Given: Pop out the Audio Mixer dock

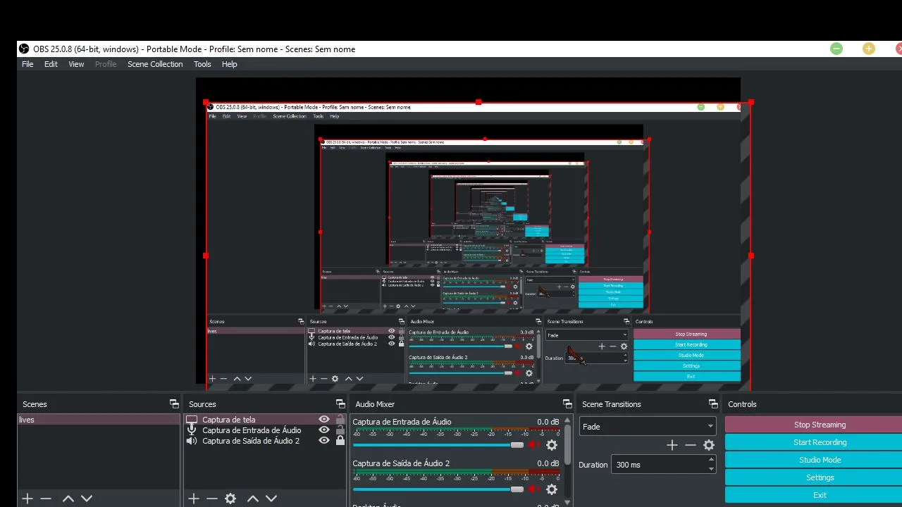Looking at the screenshot, I should [x=567, y=403].
